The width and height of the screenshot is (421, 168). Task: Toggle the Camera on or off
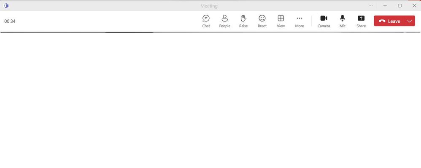pos(324,21)
